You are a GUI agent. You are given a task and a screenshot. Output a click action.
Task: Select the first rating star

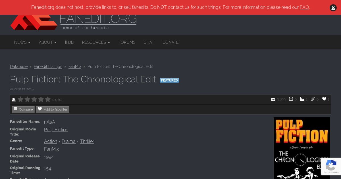pyautogui.click(x=20, y=99)
